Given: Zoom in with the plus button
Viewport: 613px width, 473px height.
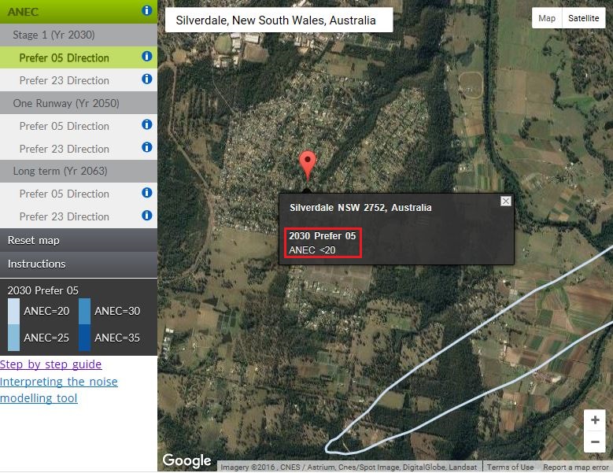Looking at the screenshot, I should click(x=595, y=419).
